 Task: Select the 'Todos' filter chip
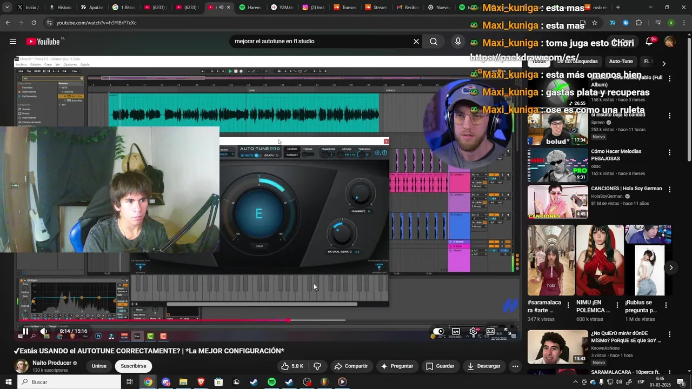pyautogui.click(x=539, y=62)
